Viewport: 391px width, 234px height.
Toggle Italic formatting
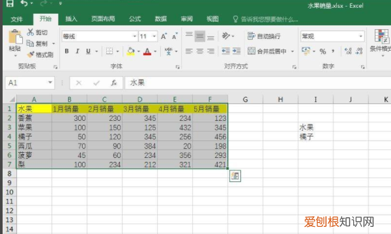78,51
